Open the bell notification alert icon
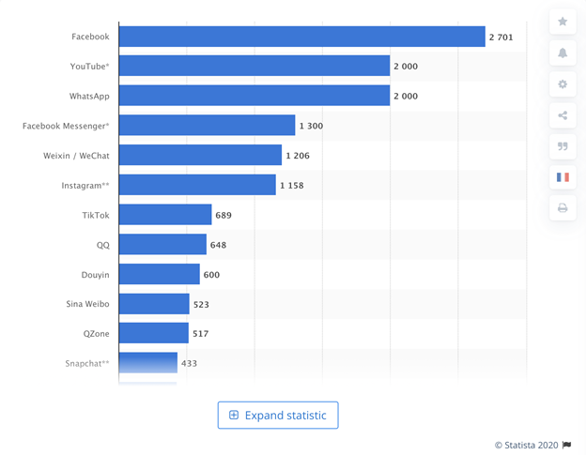 [563, 53]
